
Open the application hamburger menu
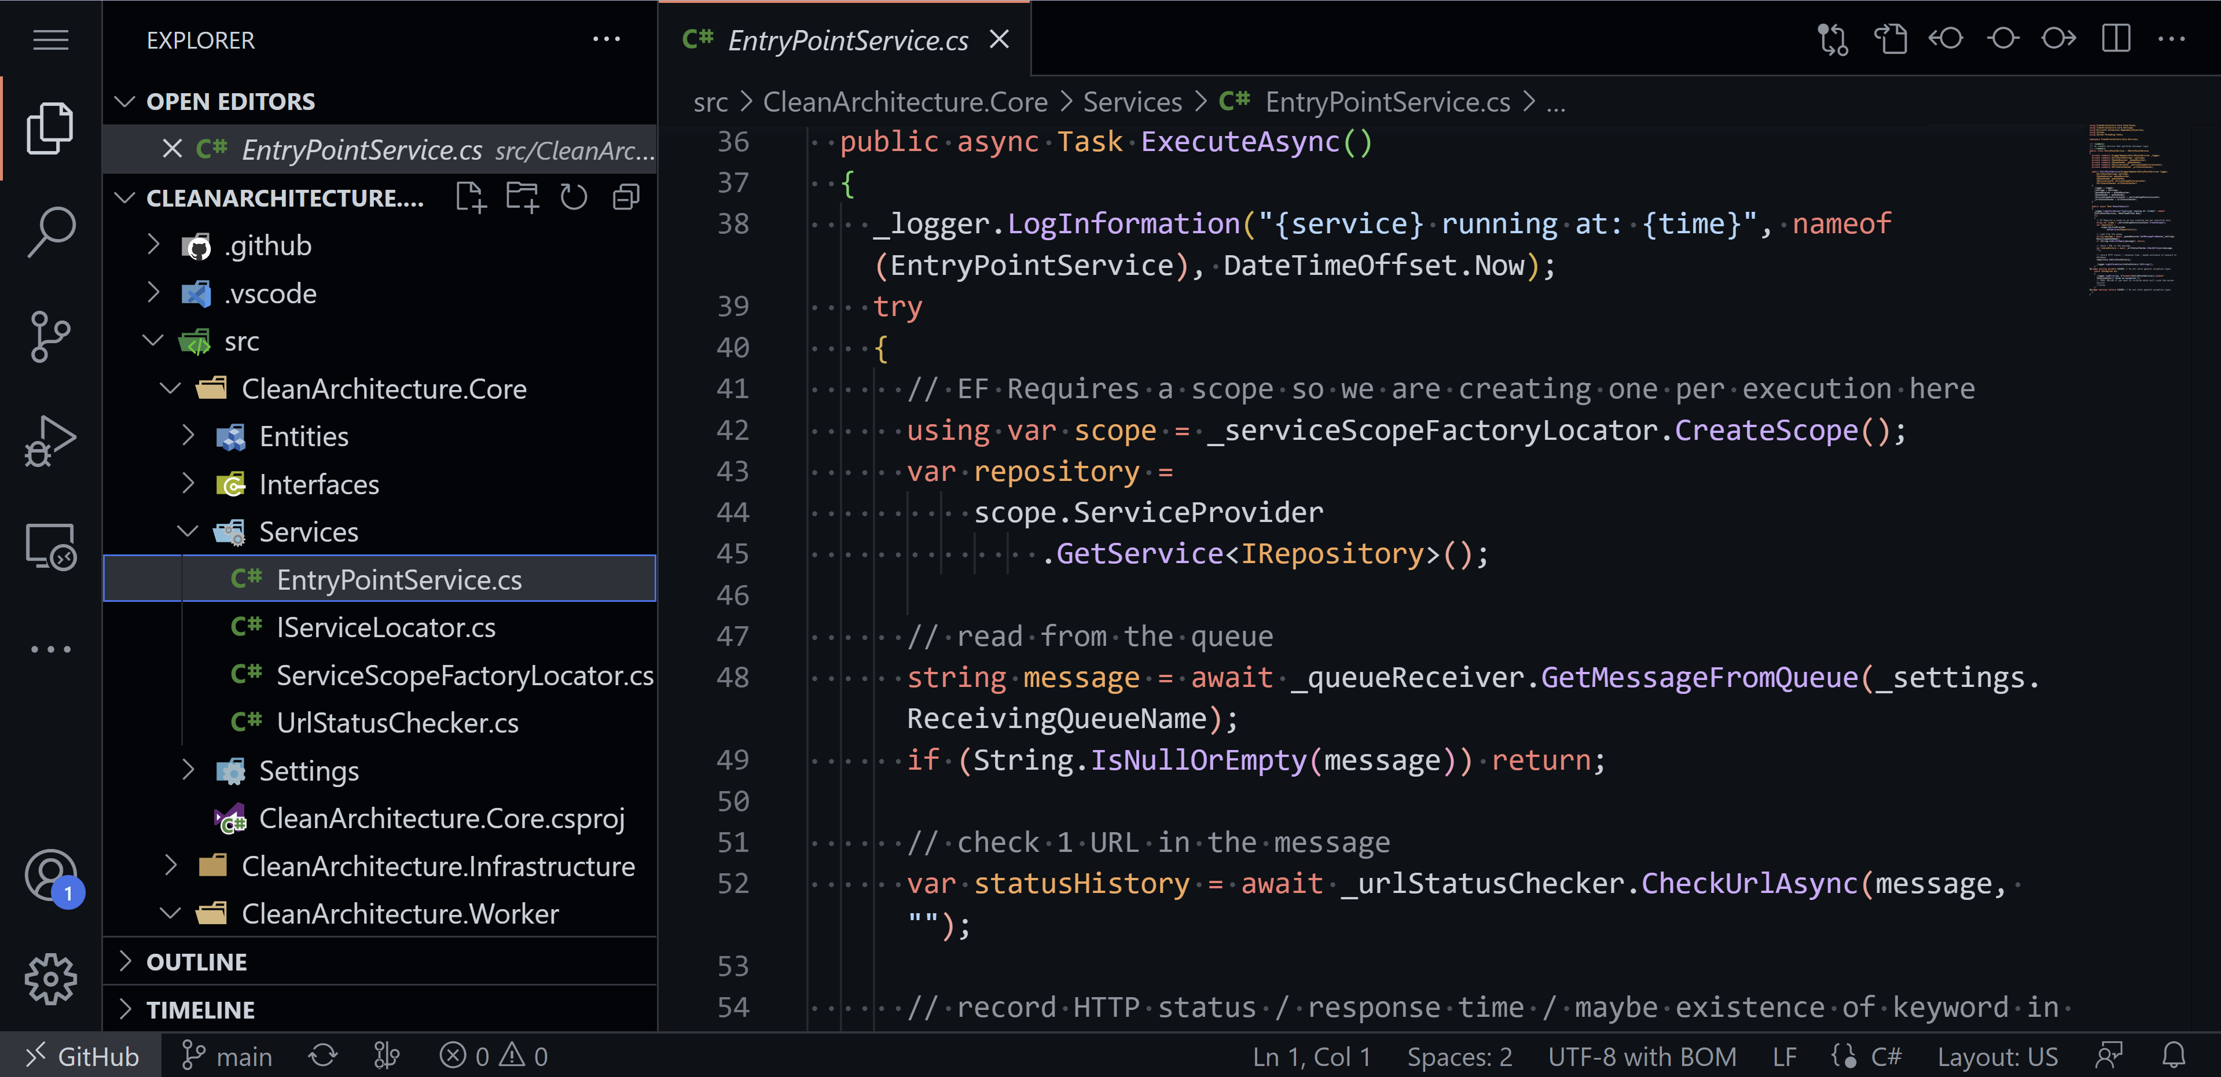(50, 40)
